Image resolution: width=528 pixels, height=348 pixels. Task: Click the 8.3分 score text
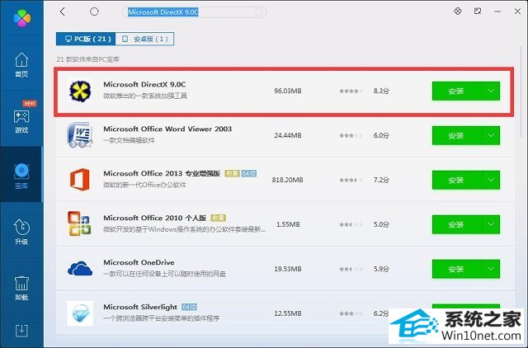click(x=381, y=91)
